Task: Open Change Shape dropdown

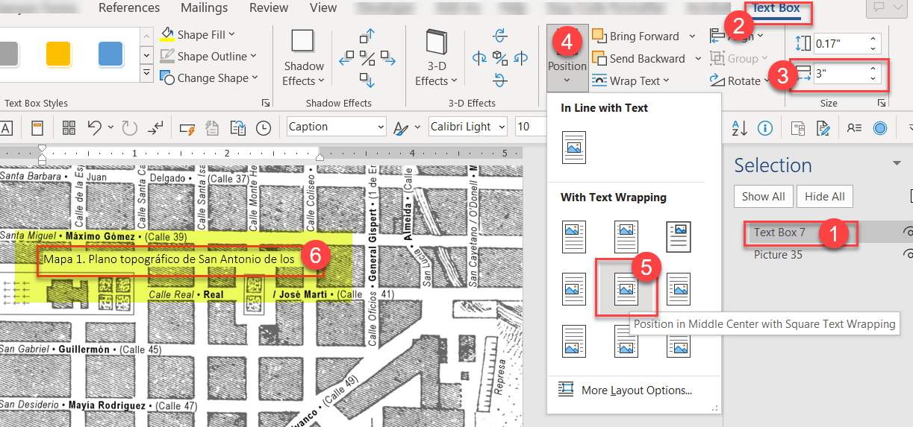Action: click(255, 78)
